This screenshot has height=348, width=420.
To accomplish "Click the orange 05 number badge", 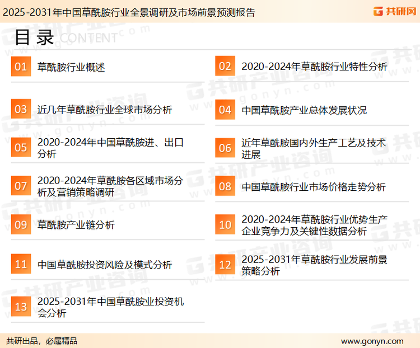I will click(x=21, y=147).
